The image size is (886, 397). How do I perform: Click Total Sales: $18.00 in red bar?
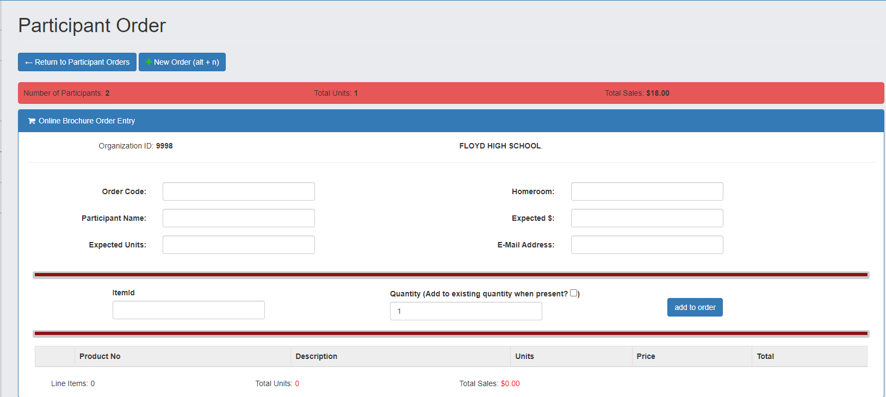[x=637, y=93]
